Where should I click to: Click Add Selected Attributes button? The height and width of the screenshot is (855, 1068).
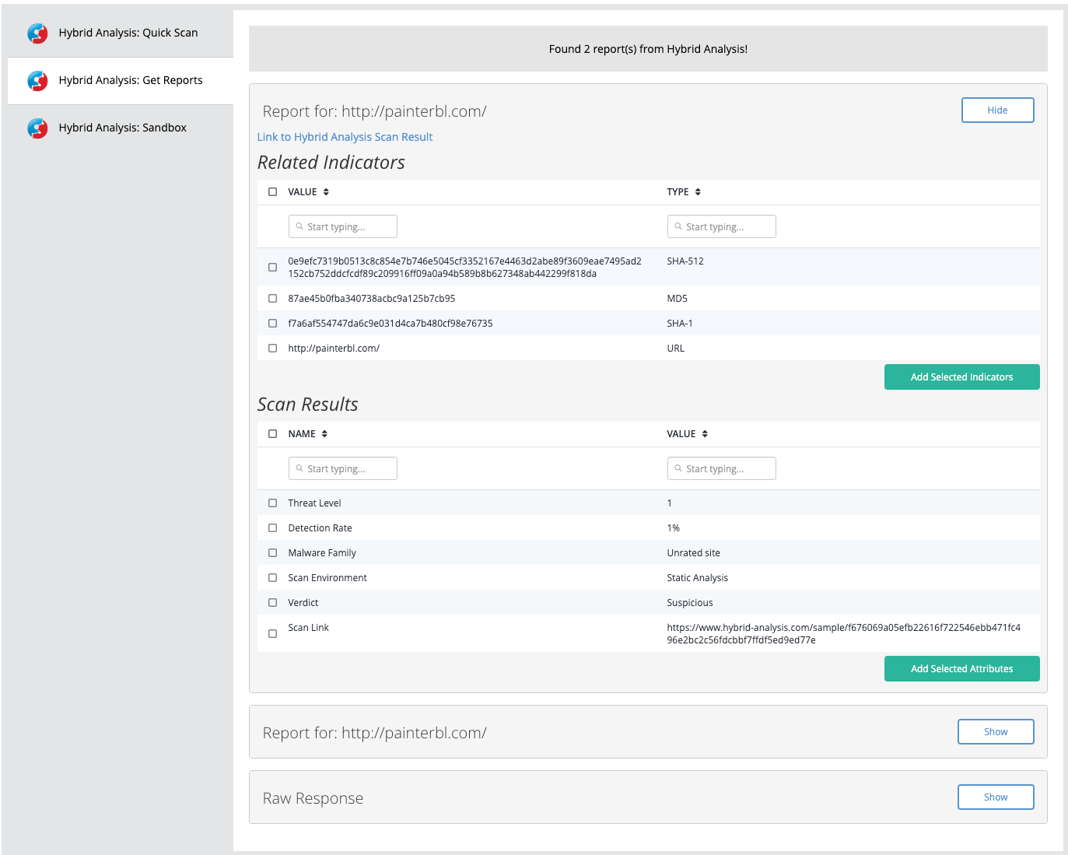[x=961, y=669]
